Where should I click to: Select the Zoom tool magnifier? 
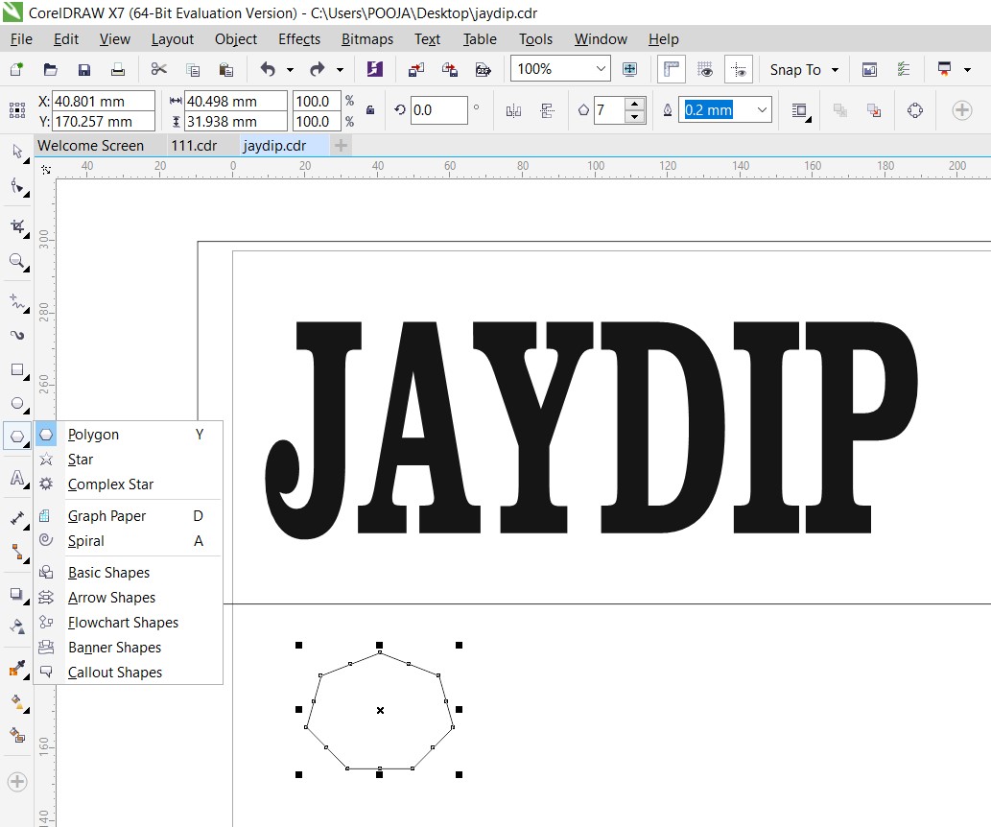pos(16,261)
